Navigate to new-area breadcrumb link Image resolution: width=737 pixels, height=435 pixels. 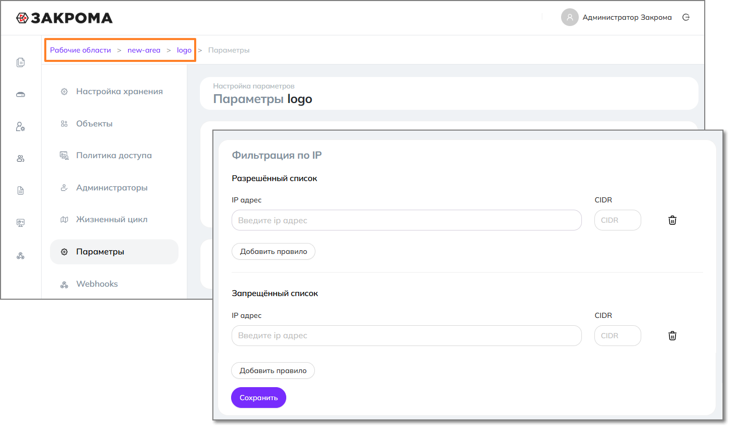[x=144, y=50]
